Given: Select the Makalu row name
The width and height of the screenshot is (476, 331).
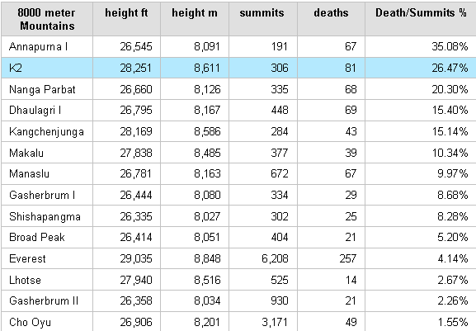Looking at the screenshot, I should [26, 153].
